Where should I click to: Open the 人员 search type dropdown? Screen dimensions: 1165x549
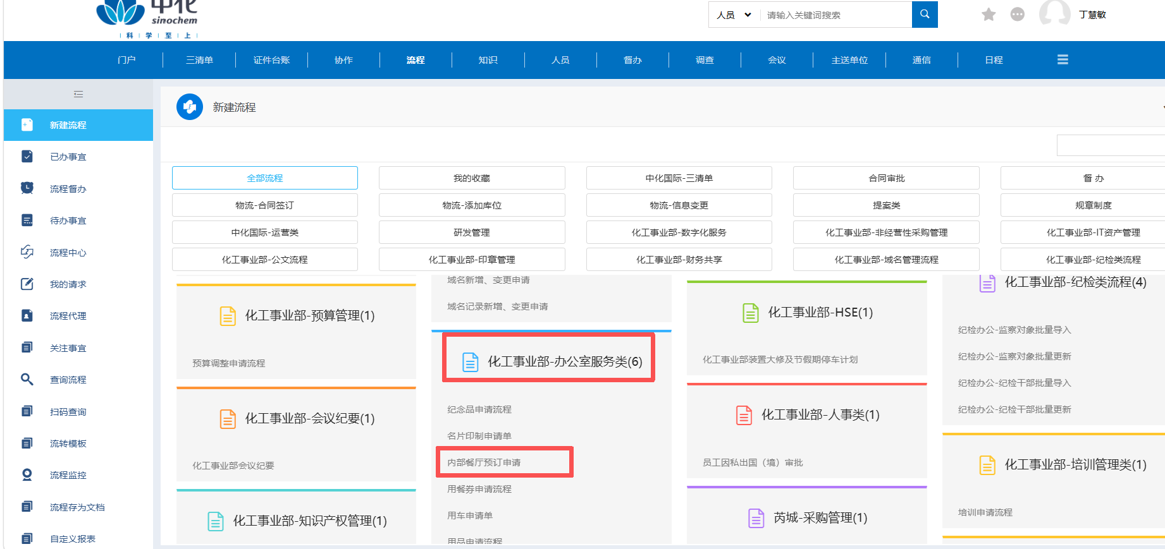click(734, 15)
